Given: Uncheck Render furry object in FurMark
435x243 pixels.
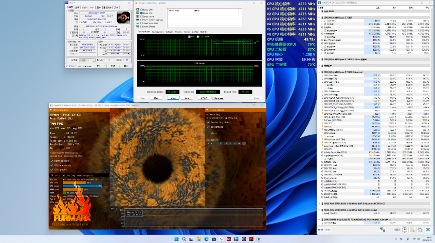Looking at the screenshot, I should click(208, 122).
